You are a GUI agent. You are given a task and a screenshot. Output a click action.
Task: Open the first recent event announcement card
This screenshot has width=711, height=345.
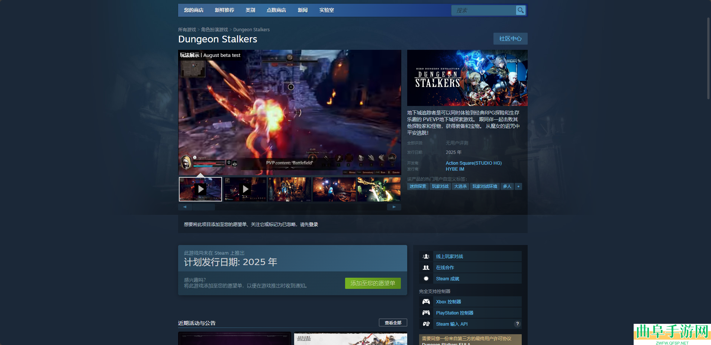235,339
